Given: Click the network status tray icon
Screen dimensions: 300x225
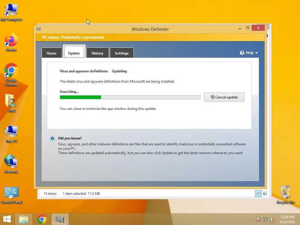Looking at the screenshot, I should [265, 219].
